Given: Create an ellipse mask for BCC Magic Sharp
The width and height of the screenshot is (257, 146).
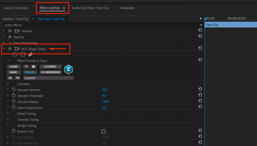Looking at the screenshot, I should click(x=15, y=55).
